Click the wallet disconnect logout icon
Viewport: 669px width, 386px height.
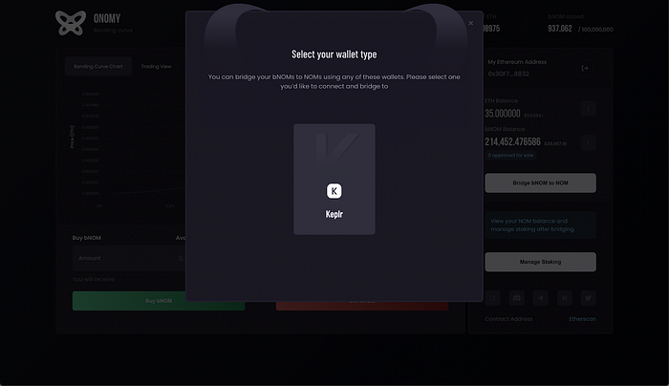585,68
